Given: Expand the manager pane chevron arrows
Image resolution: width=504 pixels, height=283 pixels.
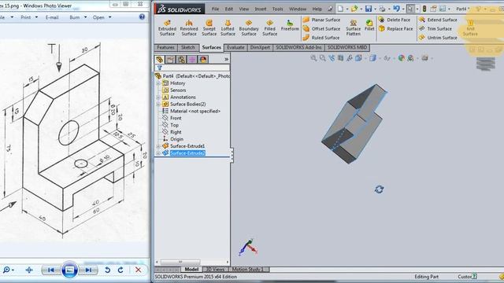Looking at the screenshot, I should click(226, 60).
